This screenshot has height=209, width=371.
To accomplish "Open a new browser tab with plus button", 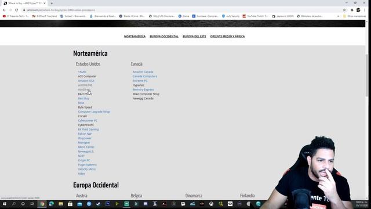I will point(52,3).
